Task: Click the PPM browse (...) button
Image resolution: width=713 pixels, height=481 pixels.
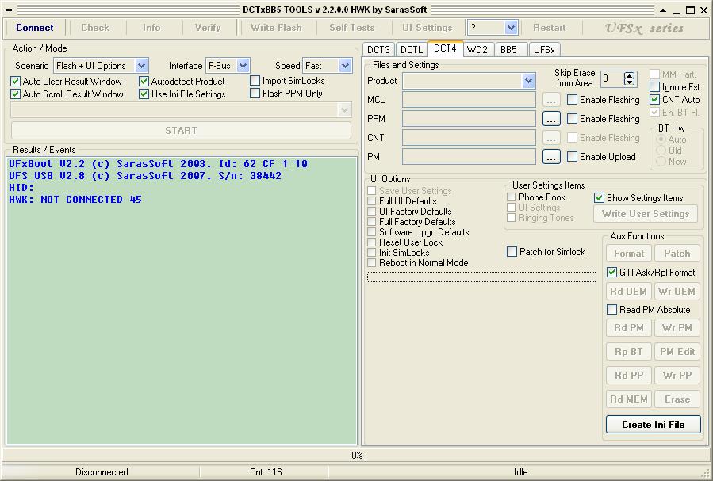Action: tap(551, 119)
